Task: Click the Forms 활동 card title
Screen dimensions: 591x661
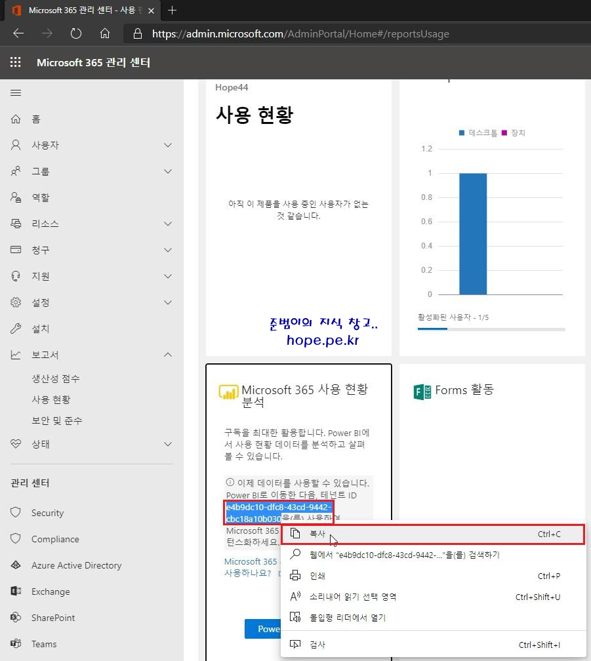Action: [x=464, y=390]
